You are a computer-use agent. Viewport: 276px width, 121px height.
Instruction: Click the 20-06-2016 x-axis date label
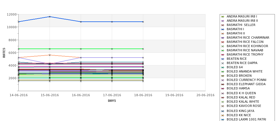point(206,95)
